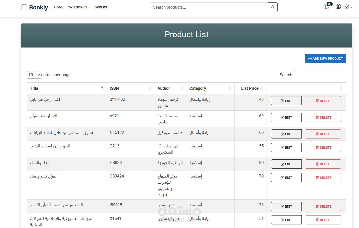Edit the book with ISBN Bf41432
Image resolution: width=359 pixels, height=228 pixels.
pos(286,101)
